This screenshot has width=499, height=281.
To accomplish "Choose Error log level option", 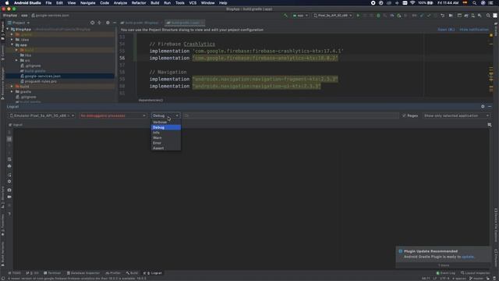I will pyautogui.click(x=166, y=143).
